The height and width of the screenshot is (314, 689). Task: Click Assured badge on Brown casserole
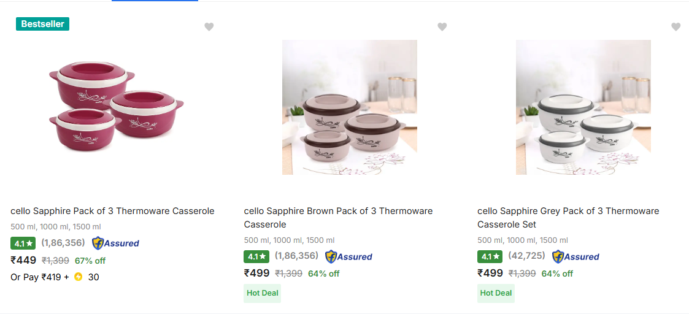pos(348,257)
